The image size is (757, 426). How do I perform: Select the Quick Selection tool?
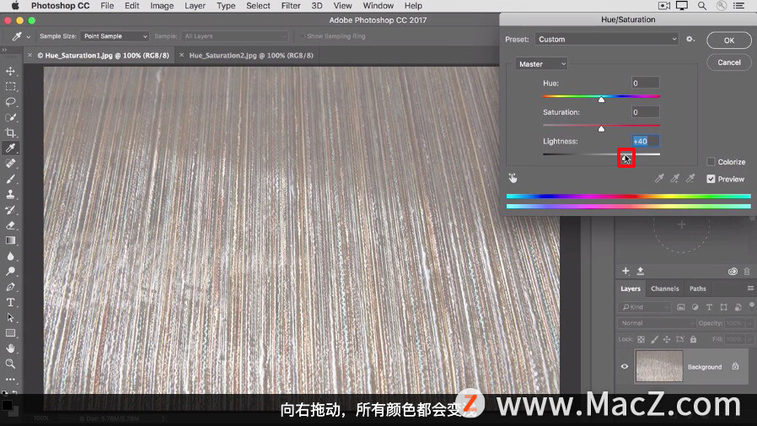coord(10,117)
